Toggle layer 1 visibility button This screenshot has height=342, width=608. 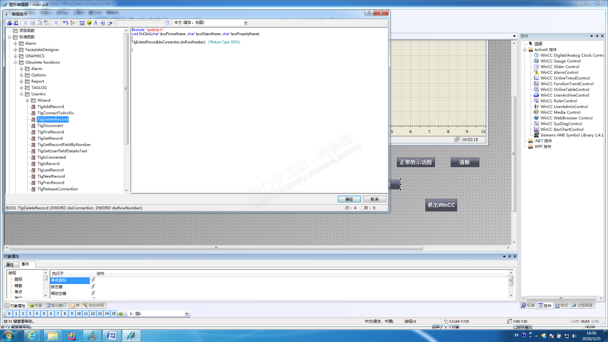(x=16, y=314)
